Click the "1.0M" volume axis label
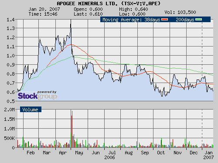The image size is (218, 163). click(x=9, y=129)
